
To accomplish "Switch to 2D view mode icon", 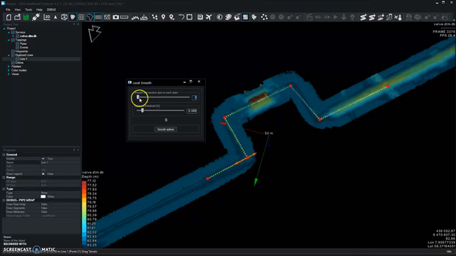I will coord(46,17).
